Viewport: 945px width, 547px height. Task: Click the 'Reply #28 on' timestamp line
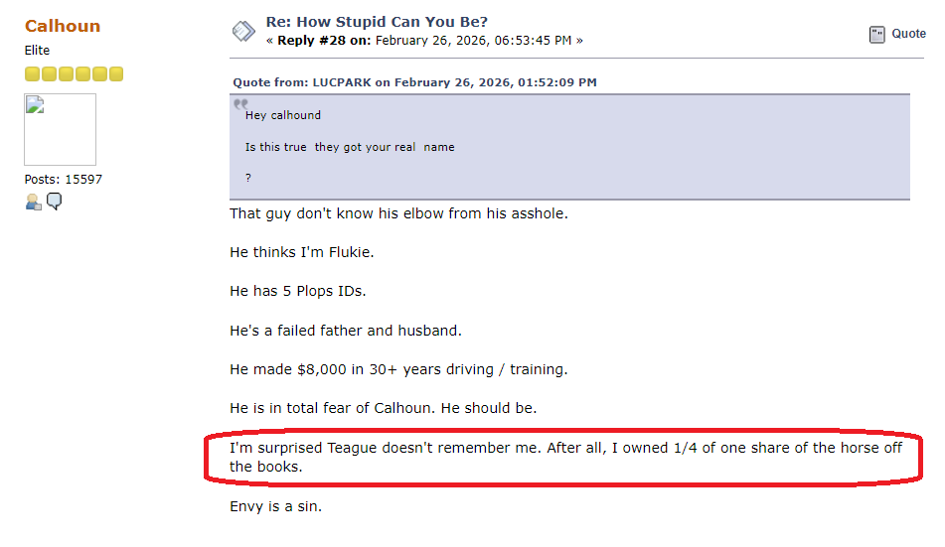point(424,41)
